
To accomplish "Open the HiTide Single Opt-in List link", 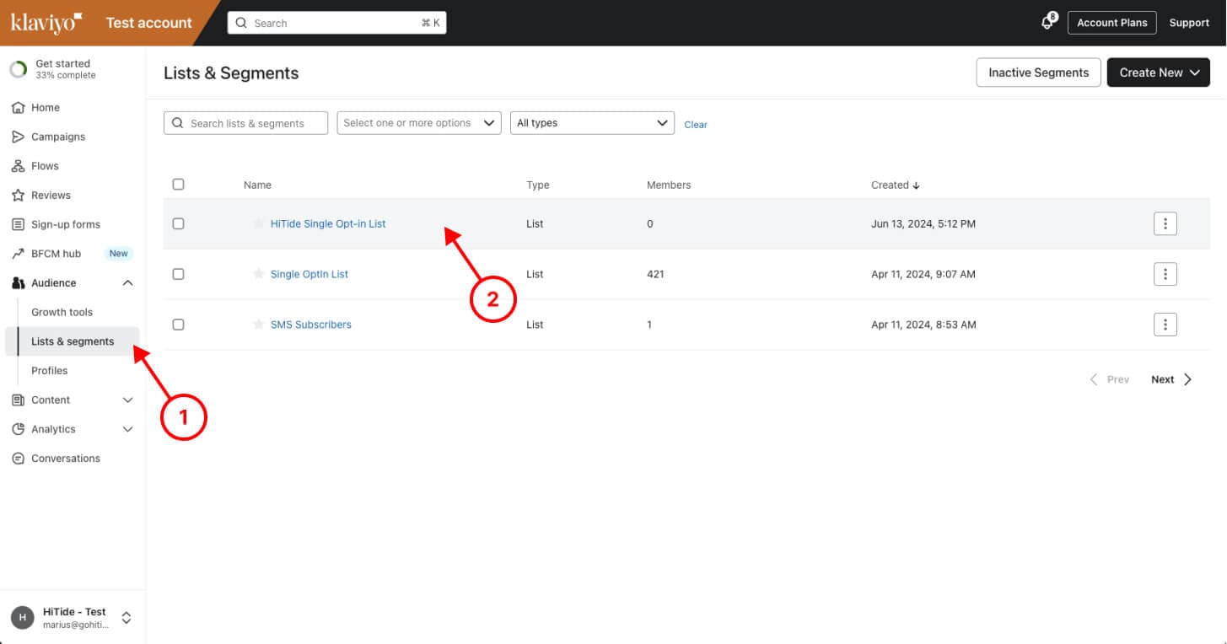I will click(328, 223).
